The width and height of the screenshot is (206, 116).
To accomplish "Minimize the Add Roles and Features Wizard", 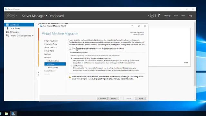I will point(132,26).
